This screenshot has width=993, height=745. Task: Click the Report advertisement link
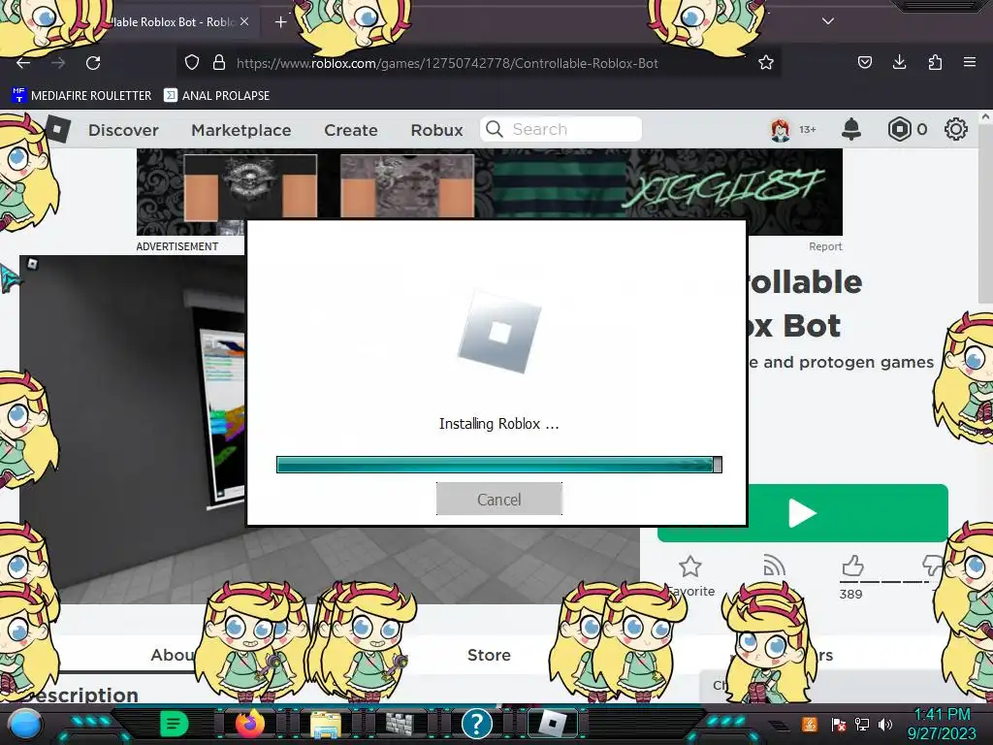[x=825, y=246]
